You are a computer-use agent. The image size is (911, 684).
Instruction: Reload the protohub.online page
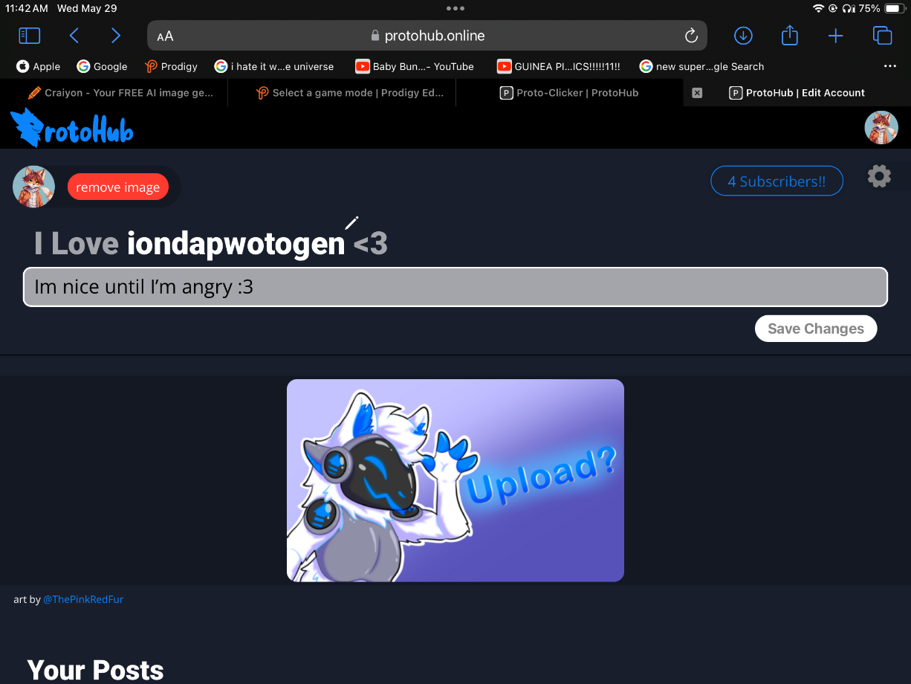(691, 36)
